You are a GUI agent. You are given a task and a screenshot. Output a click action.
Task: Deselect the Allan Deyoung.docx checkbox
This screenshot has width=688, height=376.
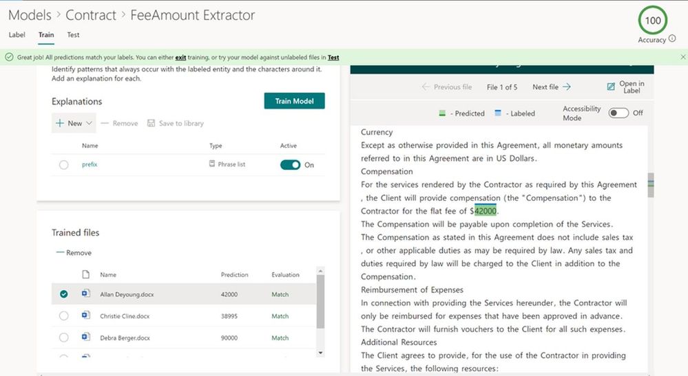tap(63, 294)
